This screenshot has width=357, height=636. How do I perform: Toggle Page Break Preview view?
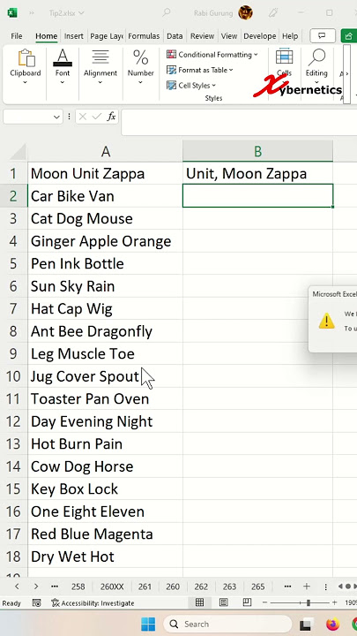tap(248, 602)
